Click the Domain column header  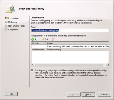pos(39,43)
